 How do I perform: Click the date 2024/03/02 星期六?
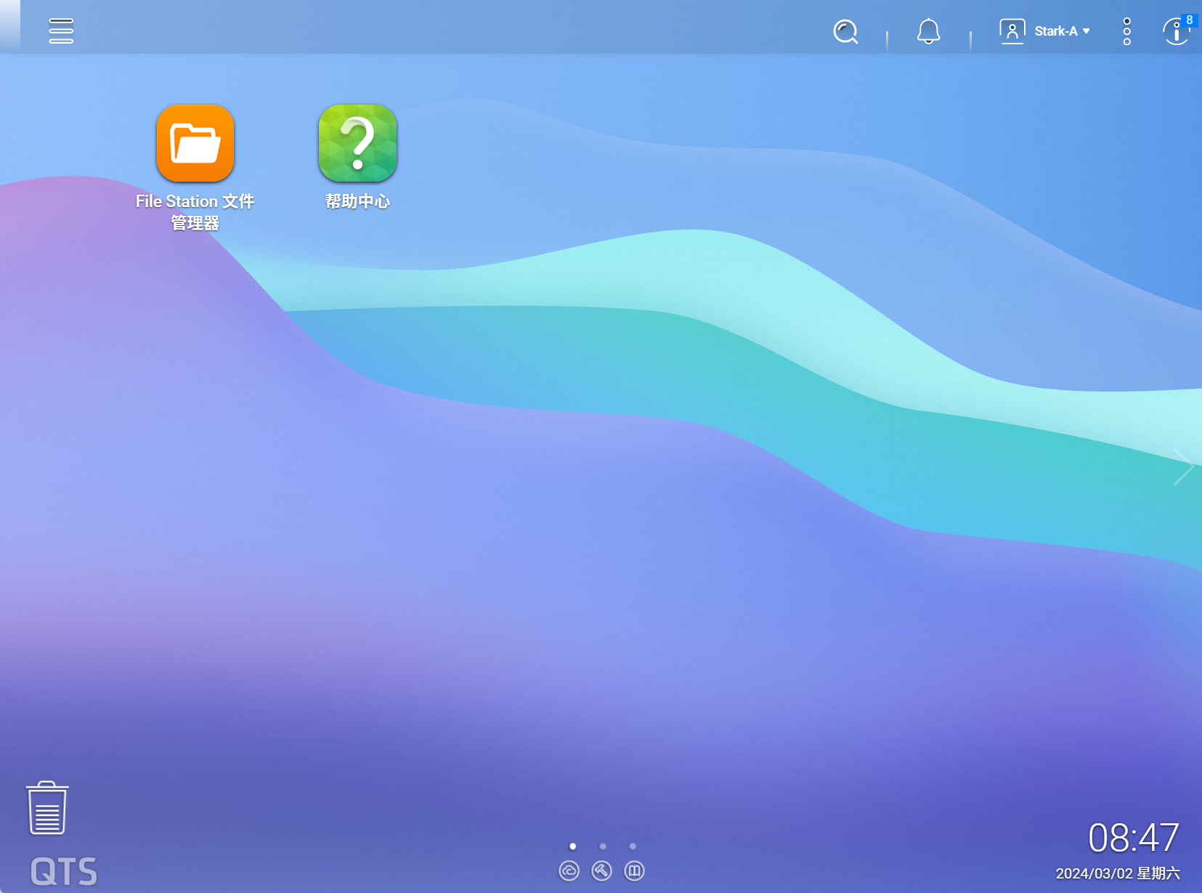(1117, 873)
